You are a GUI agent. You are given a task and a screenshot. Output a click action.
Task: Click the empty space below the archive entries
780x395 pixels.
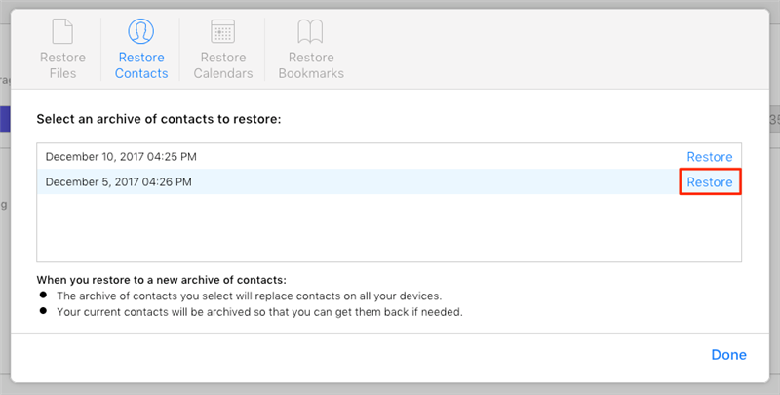tap(388, 227)
